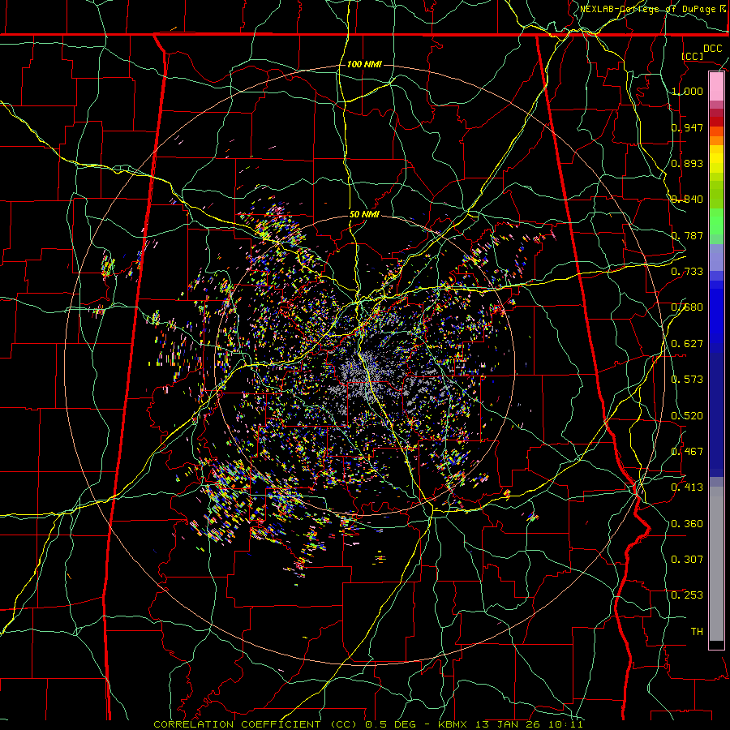Click the 100 NMI range ring label
Image resolution: width=730 pixels, height=730 pixels.
point(364,64)
